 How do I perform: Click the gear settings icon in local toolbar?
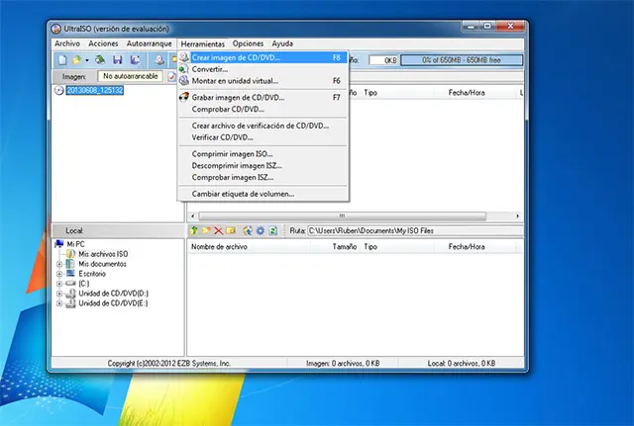pyautogui.click(x=260, y=230)
